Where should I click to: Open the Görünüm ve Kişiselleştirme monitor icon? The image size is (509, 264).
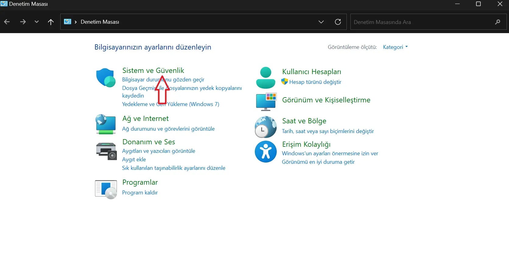pos(266,101)
